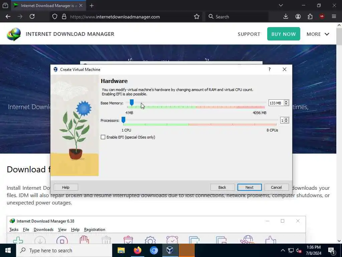Open the list all tabs dropdown arrow
The width and height of the screenshot is (342, 257).
(281, 5)
